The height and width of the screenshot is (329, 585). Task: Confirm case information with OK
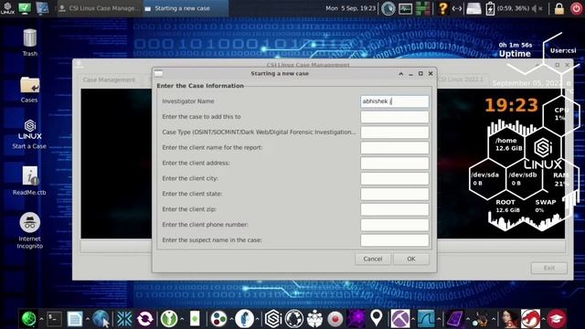point(411,259)
